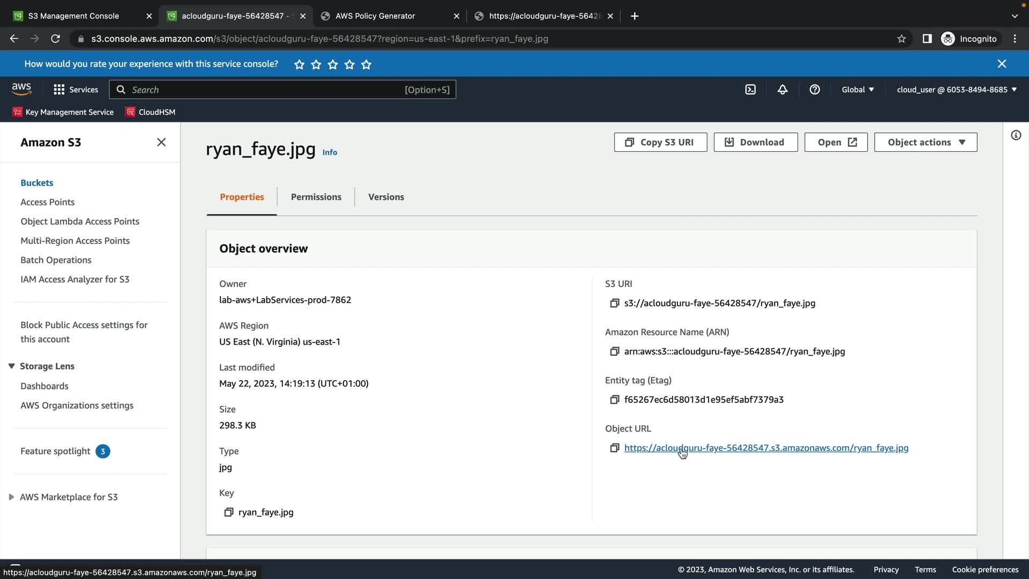Open AWS CloudShell icon
1029x579 pixels.
coord(750,90)
